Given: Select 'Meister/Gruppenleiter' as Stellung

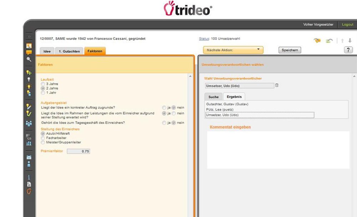Looking at the screenshot, I should [x=43, y=142].
